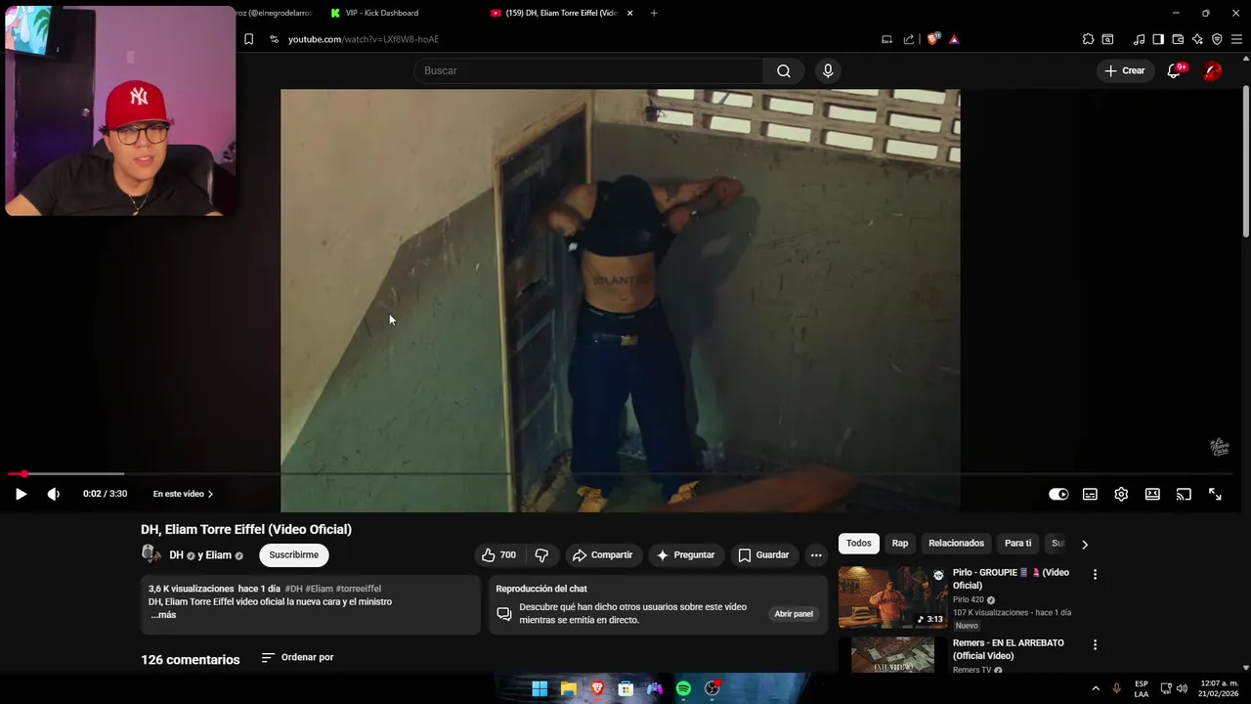The image size is (1251, 704).
Task: Open the Windows Start menu
Action: point(539,688)
